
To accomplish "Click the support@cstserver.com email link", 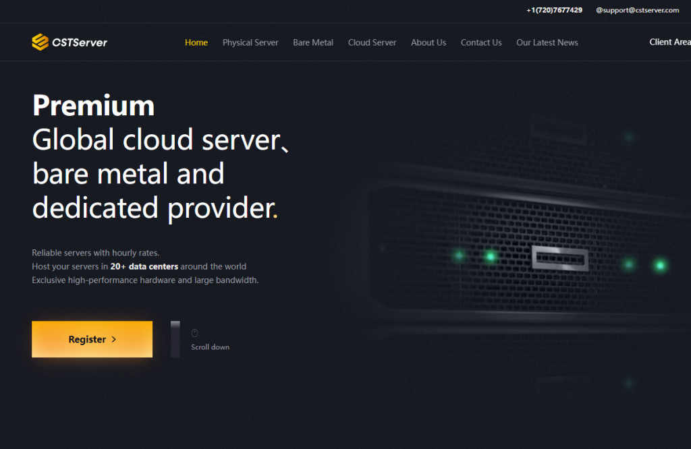I will pos(637,10).
